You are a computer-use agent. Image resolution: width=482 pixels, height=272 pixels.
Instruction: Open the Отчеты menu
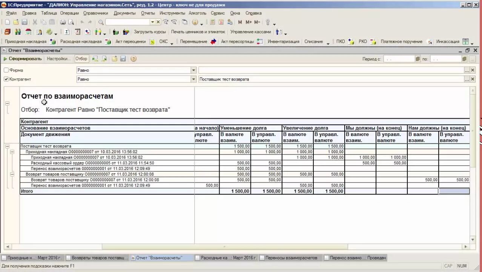click(148, 13)
